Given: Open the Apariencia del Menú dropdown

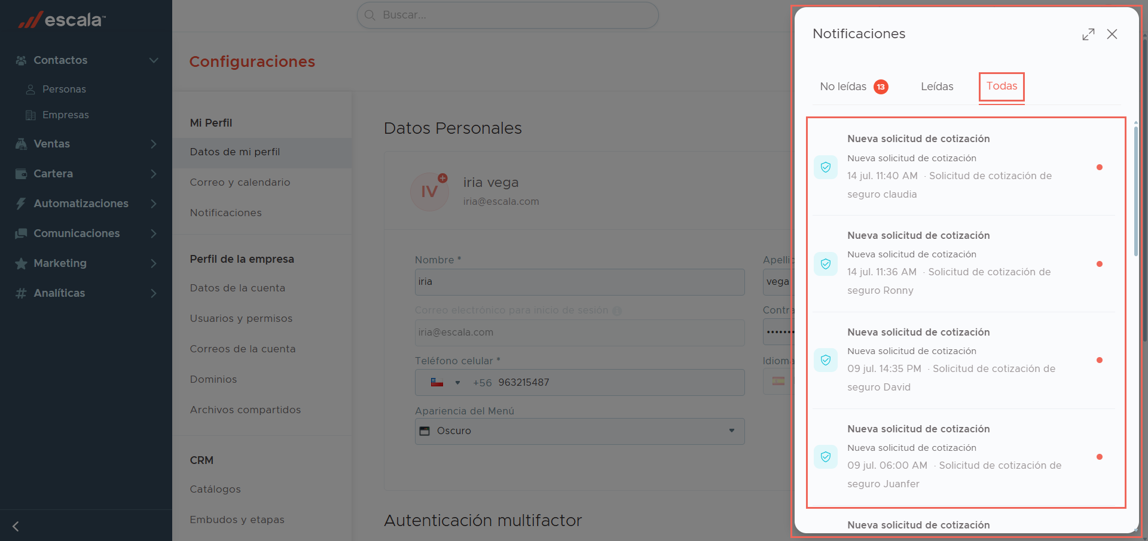Looking at the screenshot, I should pos(580,431).
